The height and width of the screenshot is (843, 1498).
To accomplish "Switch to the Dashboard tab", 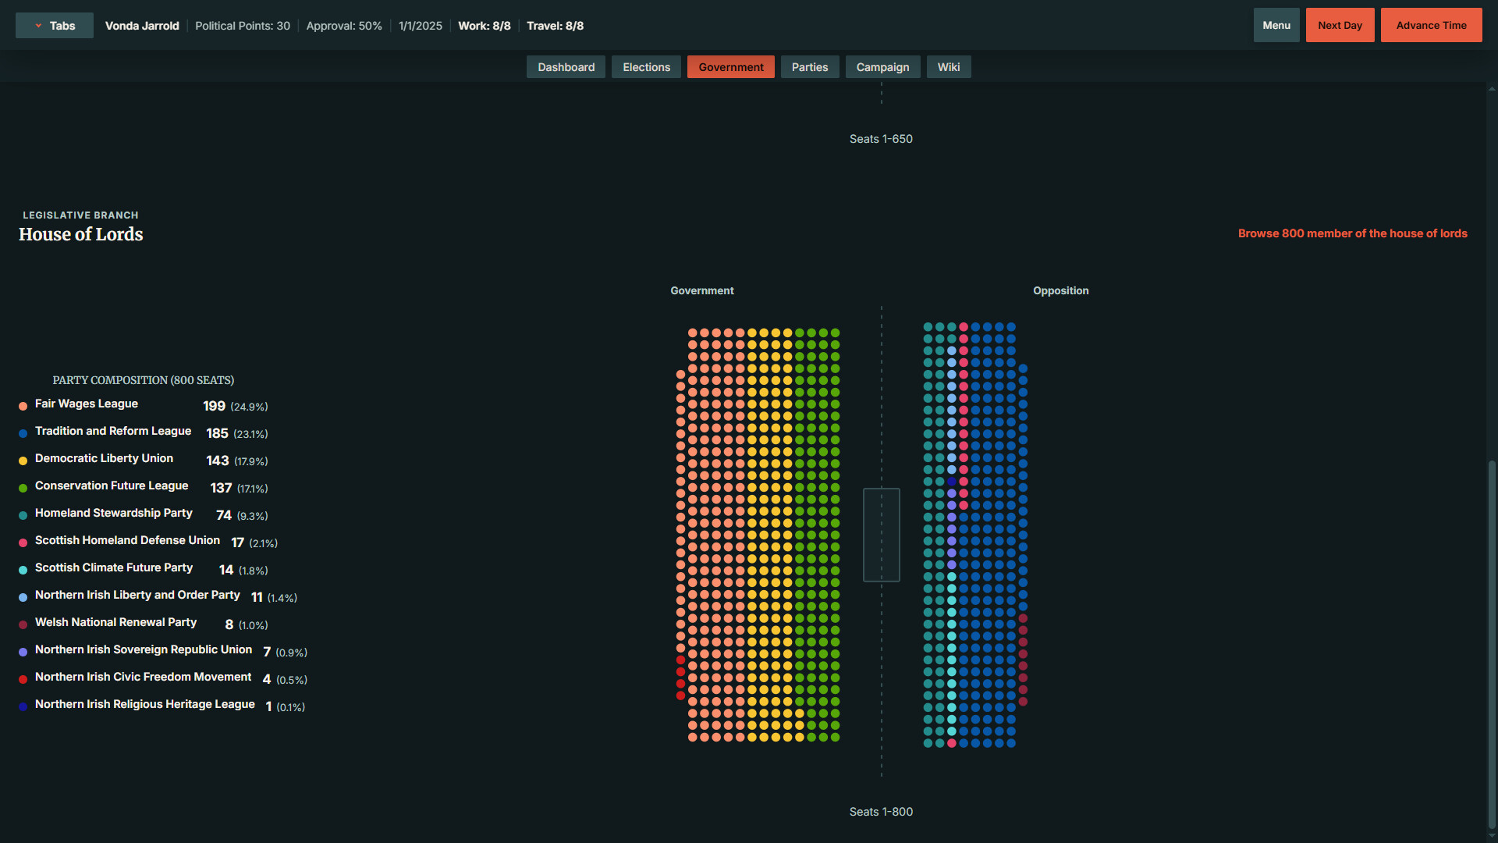I will (x=566, y=67).
